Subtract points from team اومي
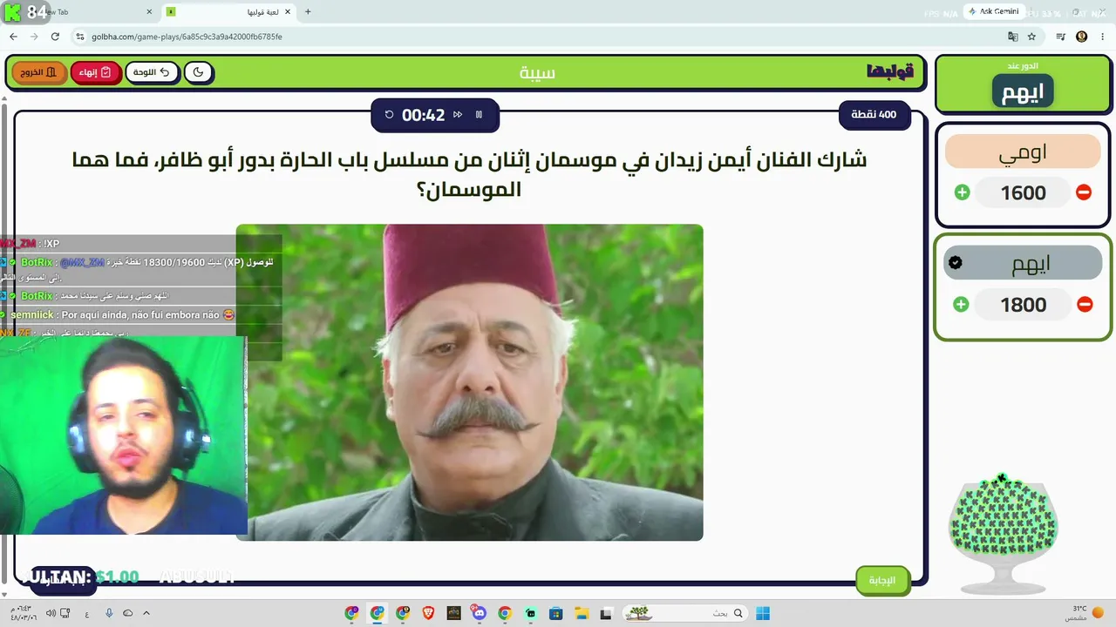The height and width of the screenshot is (627, 1116). pos(1084,192)
